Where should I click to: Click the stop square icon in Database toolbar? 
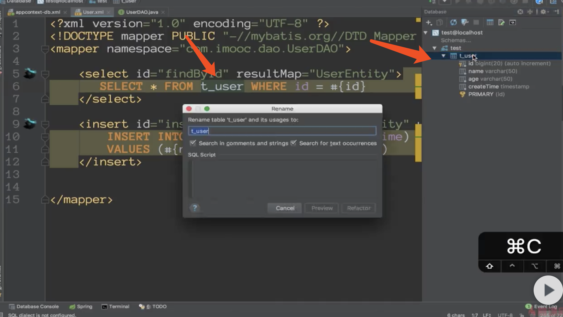[476, 23]
